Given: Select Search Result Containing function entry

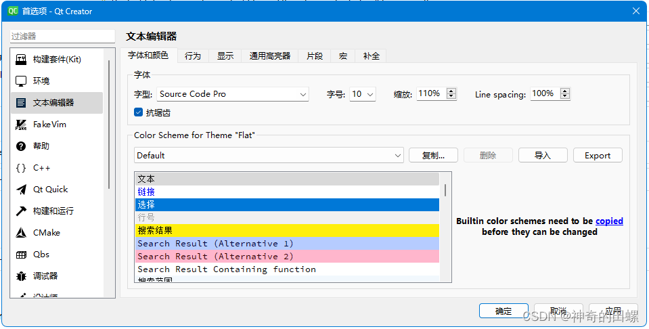Looking at the screenshot, I should 287,269.
